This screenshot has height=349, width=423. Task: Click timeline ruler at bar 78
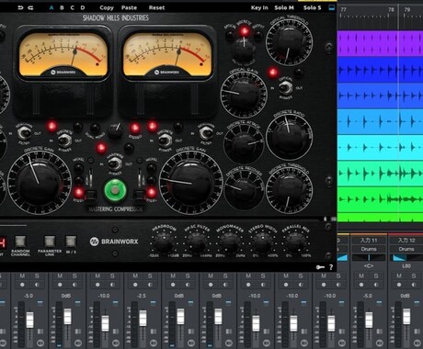coord(391,10)
